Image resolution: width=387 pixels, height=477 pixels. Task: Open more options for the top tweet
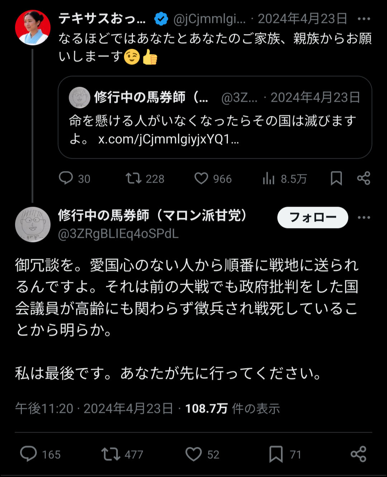click(x=364, y=19)
